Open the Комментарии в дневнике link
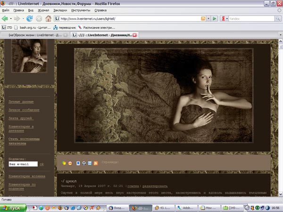The height and width of the screenshot is (212, 283). [21, 129]
